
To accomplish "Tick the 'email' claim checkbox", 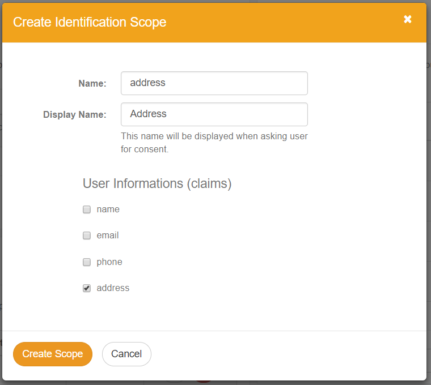I will [x=87, y=236].
